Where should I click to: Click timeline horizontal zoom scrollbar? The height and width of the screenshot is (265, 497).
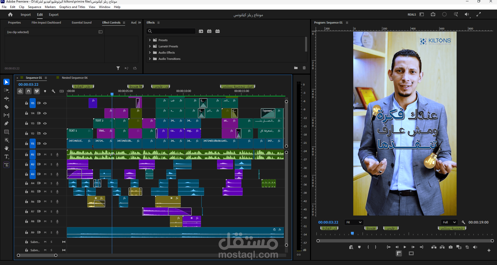coord(37,255)
